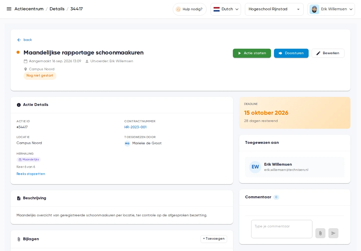This screenshot has height=251, width=361.
Task: Click the Doorsturen button
Action: pos(291,53)
